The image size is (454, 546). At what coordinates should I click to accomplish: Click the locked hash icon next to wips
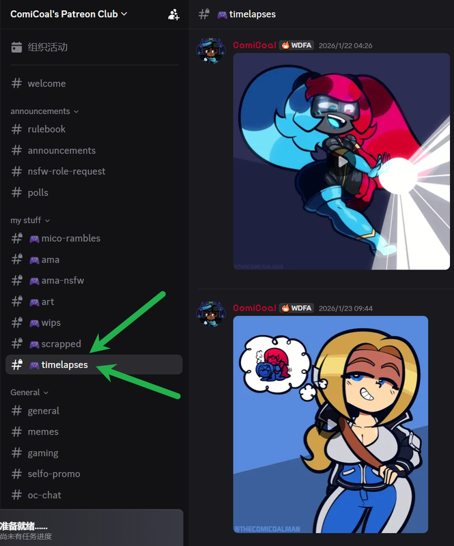click(x=16, y=323)
